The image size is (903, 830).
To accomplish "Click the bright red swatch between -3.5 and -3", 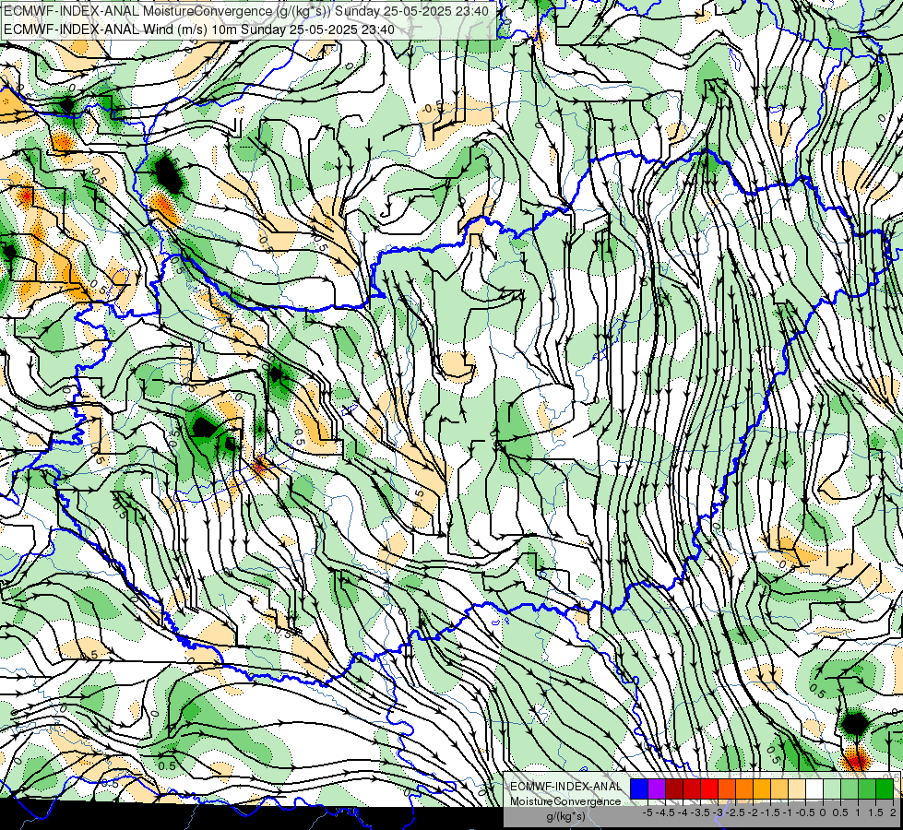I will click(x=709, y=789).
